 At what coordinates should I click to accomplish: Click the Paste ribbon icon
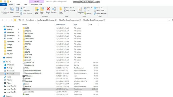pyautogui.click(x=17, y=9)
